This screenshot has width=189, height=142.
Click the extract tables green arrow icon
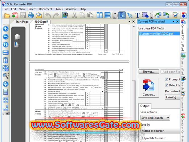158,15
